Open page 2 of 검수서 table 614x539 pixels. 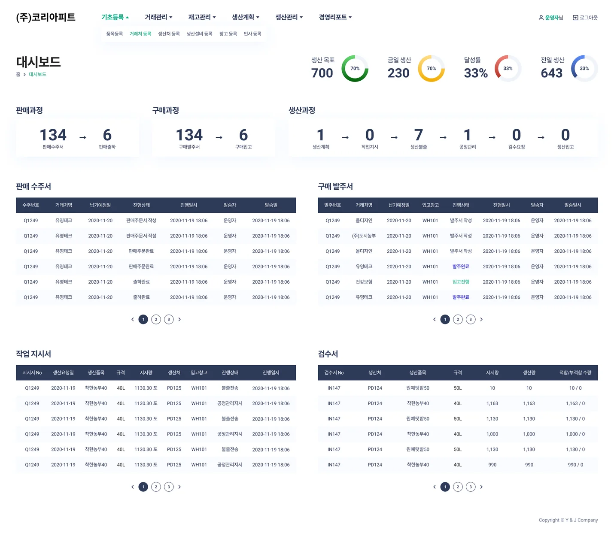point(458,487)
